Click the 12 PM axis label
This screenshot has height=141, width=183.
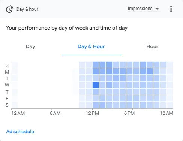pos(92,113)
